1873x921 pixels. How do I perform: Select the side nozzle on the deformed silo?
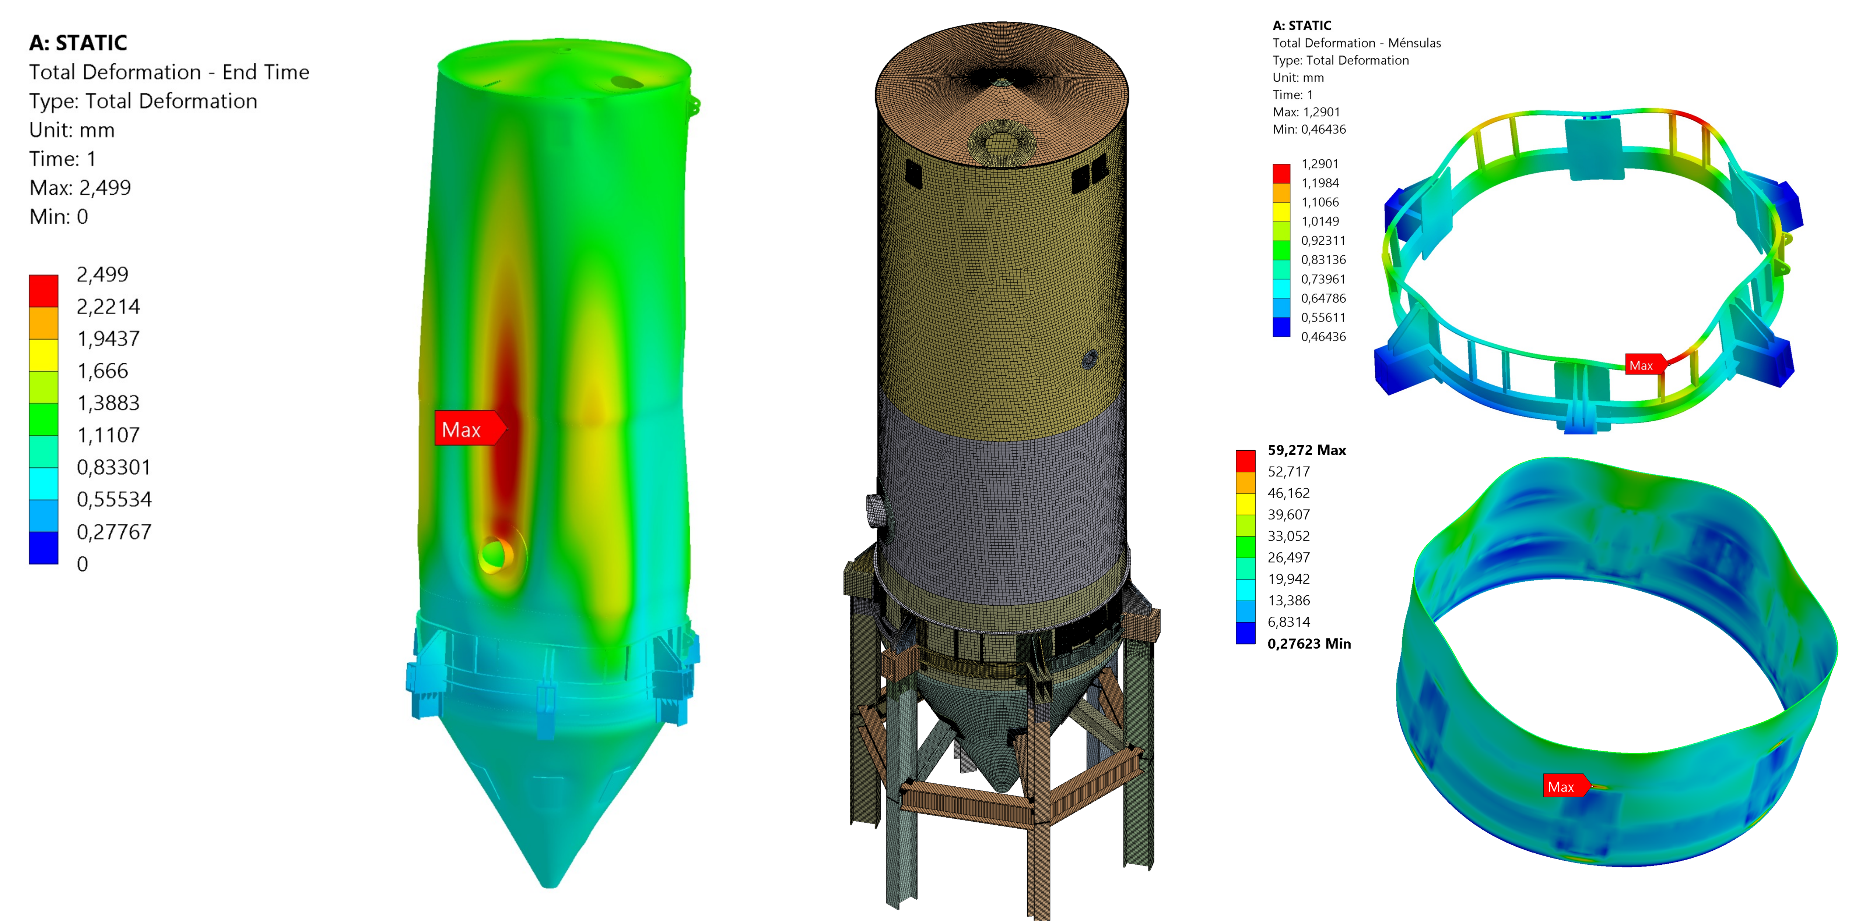pyautogui.click(x=497, y=556)
